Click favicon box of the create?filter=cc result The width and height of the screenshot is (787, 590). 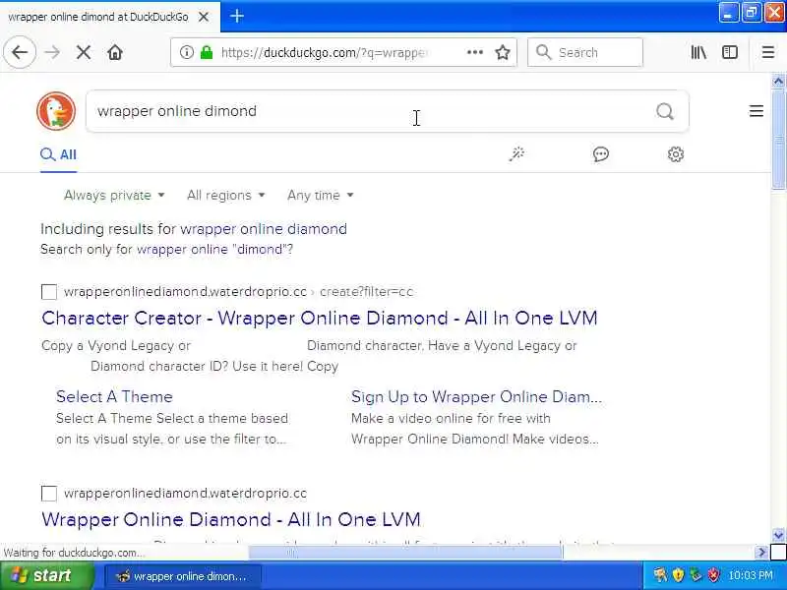(48, 291)
